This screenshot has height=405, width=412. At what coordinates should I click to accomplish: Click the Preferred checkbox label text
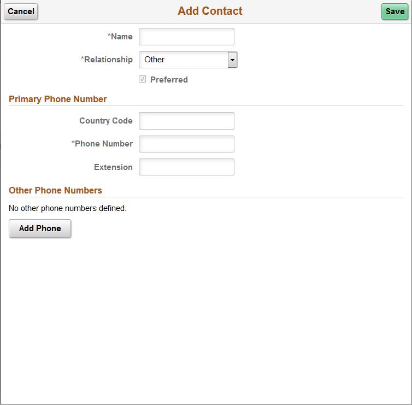tap(169, 80)
